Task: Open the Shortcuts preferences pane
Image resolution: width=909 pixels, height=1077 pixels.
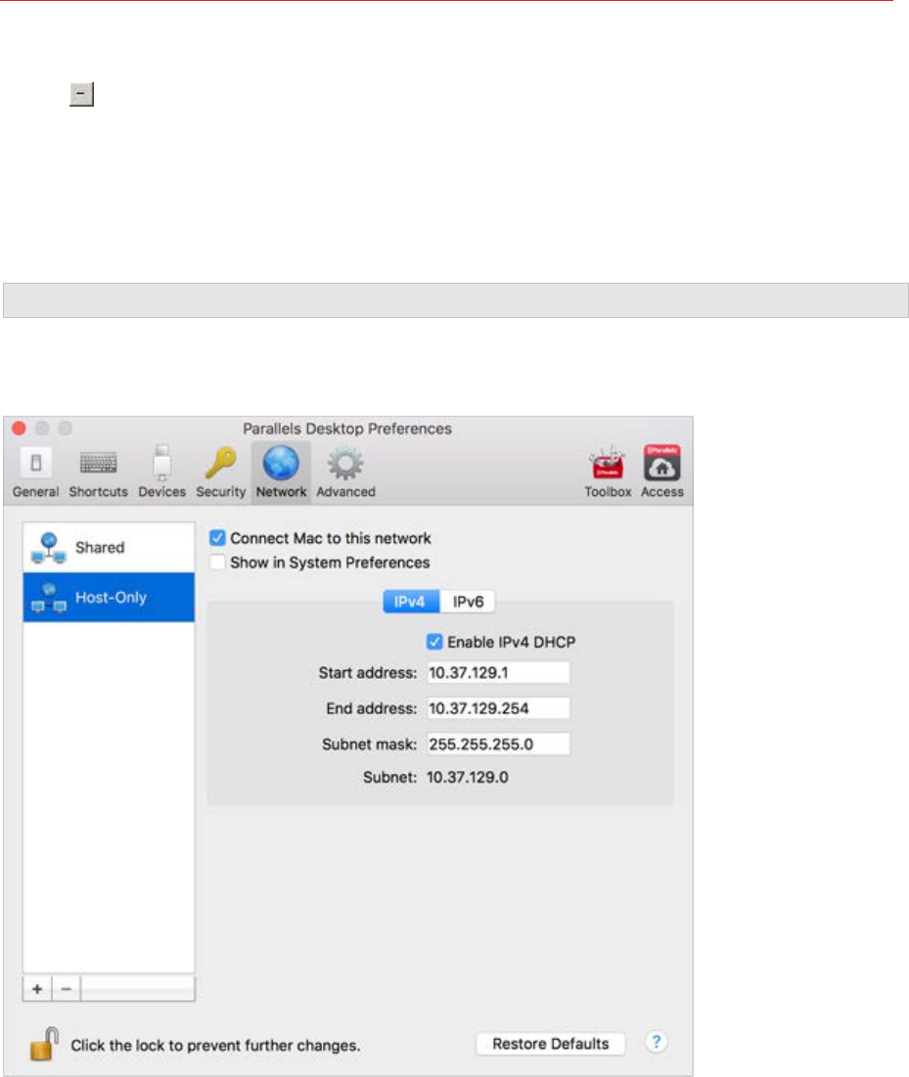Action: click(98, 472)
